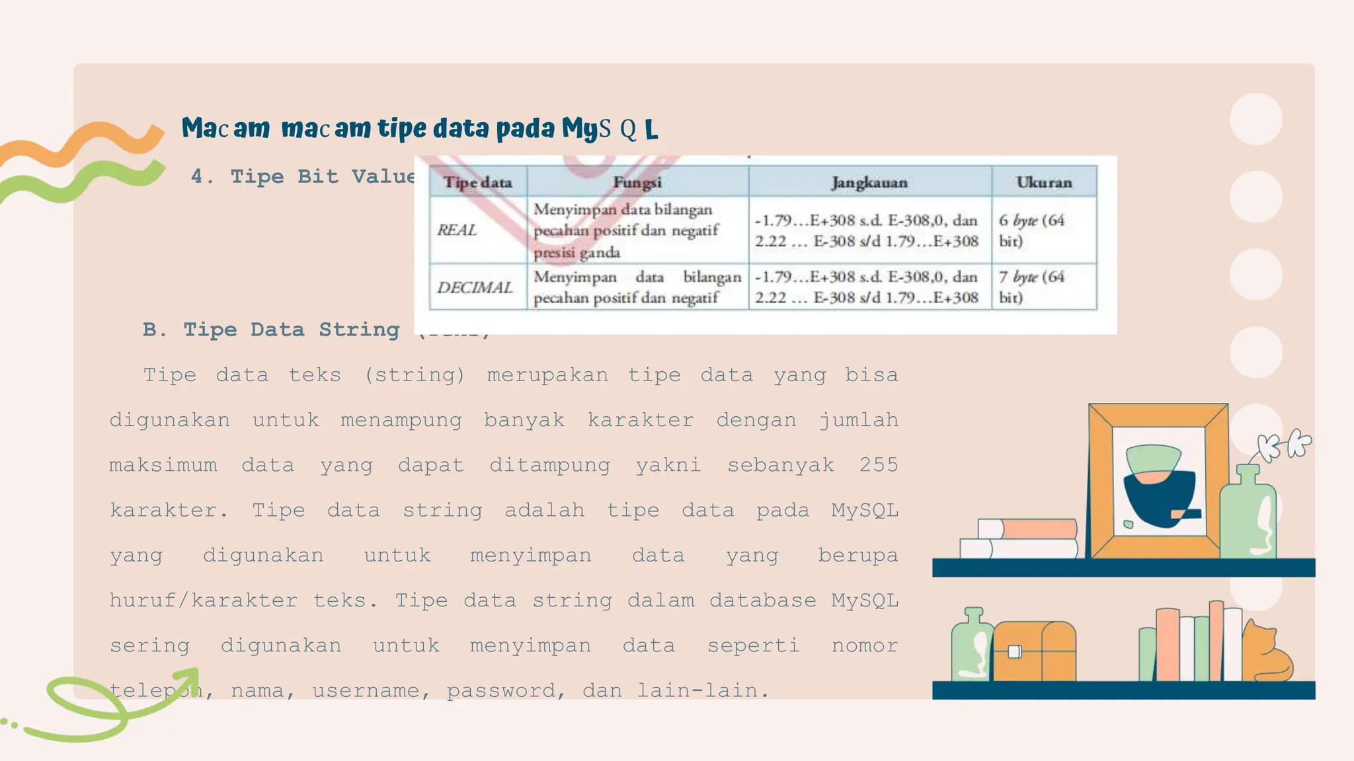
Task: Click the upright row of books on lower shelf
Action: tap(1191, 641)
